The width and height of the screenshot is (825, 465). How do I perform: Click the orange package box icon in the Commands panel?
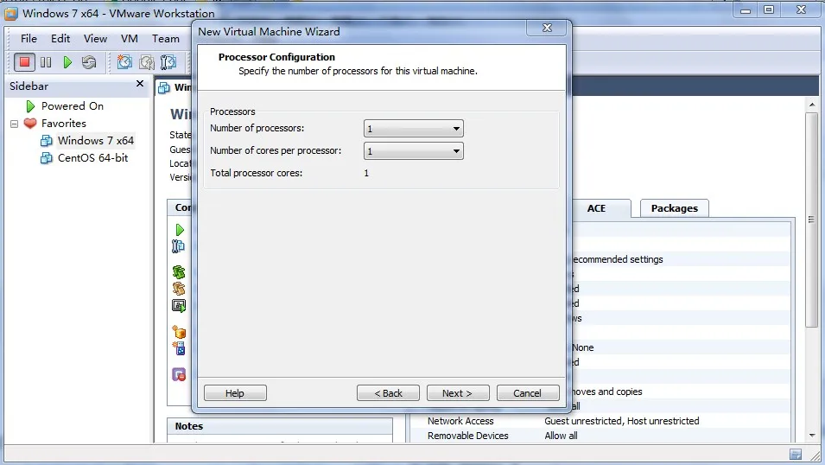(179, 331)
